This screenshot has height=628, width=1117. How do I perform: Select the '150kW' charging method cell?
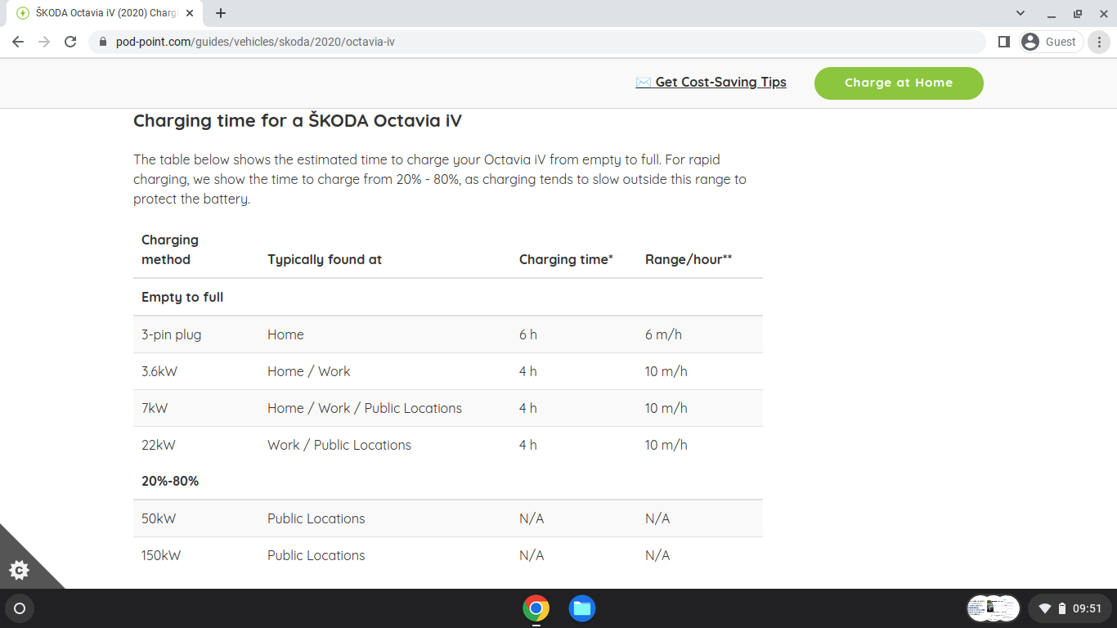(x=161, y=555)
